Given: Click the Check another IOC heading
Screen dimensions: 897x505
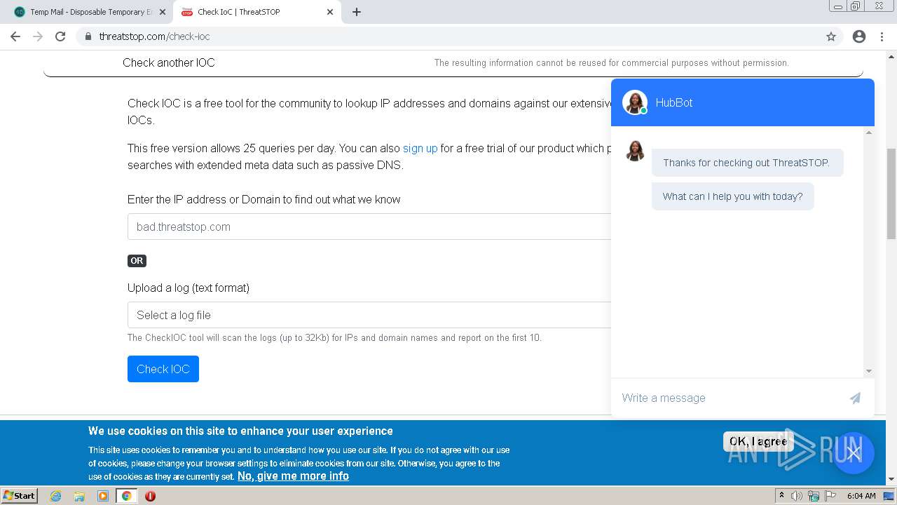Looking at the screenshot, I should click(169, 62).
